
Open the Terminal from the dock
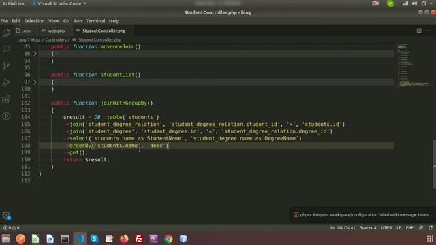click(65, 239)
